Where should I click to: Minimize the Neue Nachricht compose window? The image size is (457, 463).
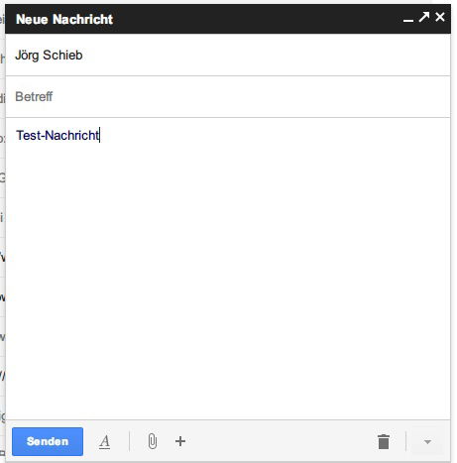coord(408,20)
